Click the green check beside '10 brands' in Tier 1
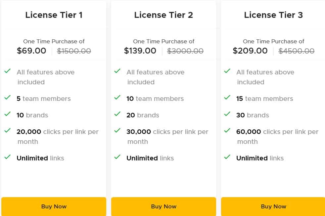 (8, 113)
